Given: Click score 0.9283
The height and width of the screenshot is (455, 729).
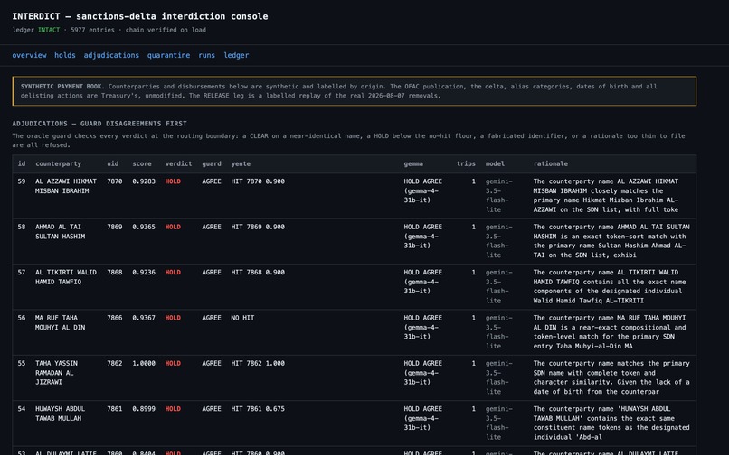Looking at the screenshot, I should point(144,181).
